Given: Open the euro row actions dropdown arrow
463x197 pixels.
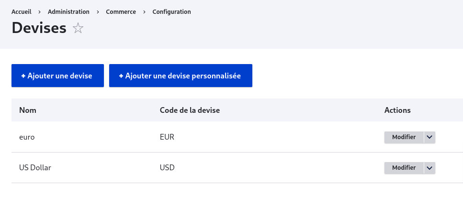Looking at the screenshot, I should click(x=429, y=137).
